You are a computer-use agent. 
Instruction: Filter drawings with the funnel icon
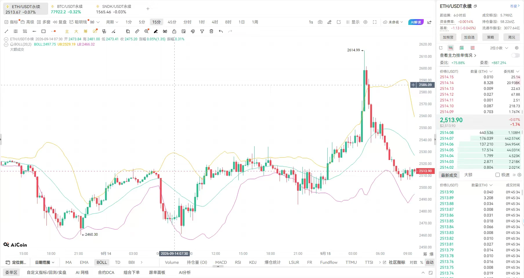(202, 31)
